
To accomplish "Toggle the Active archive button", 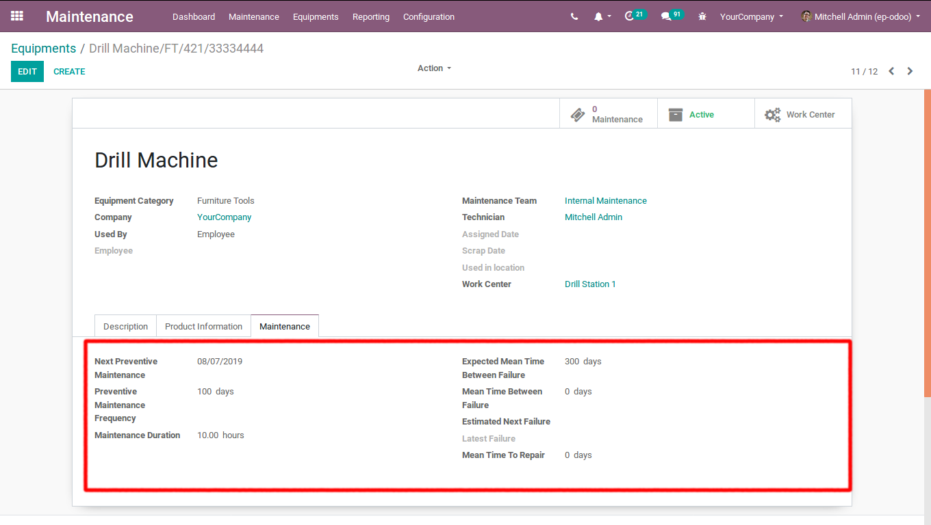I will (706, 114).
